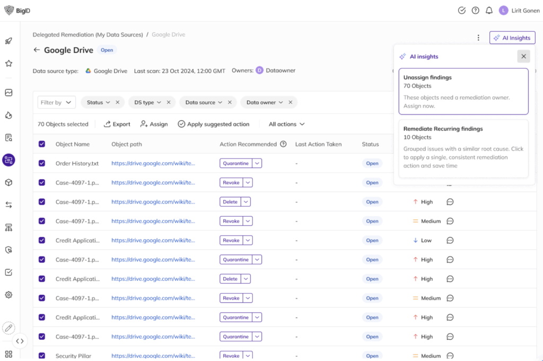Viewport: 543px width, 361px height.
Task: Toggle the select-all checkbox in the table header
Action: point(42,144)
